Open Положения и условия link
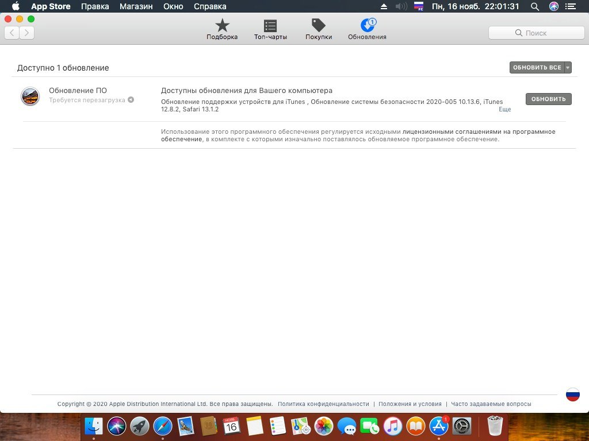This screenshot has width=589, height=441. (410, 404)
